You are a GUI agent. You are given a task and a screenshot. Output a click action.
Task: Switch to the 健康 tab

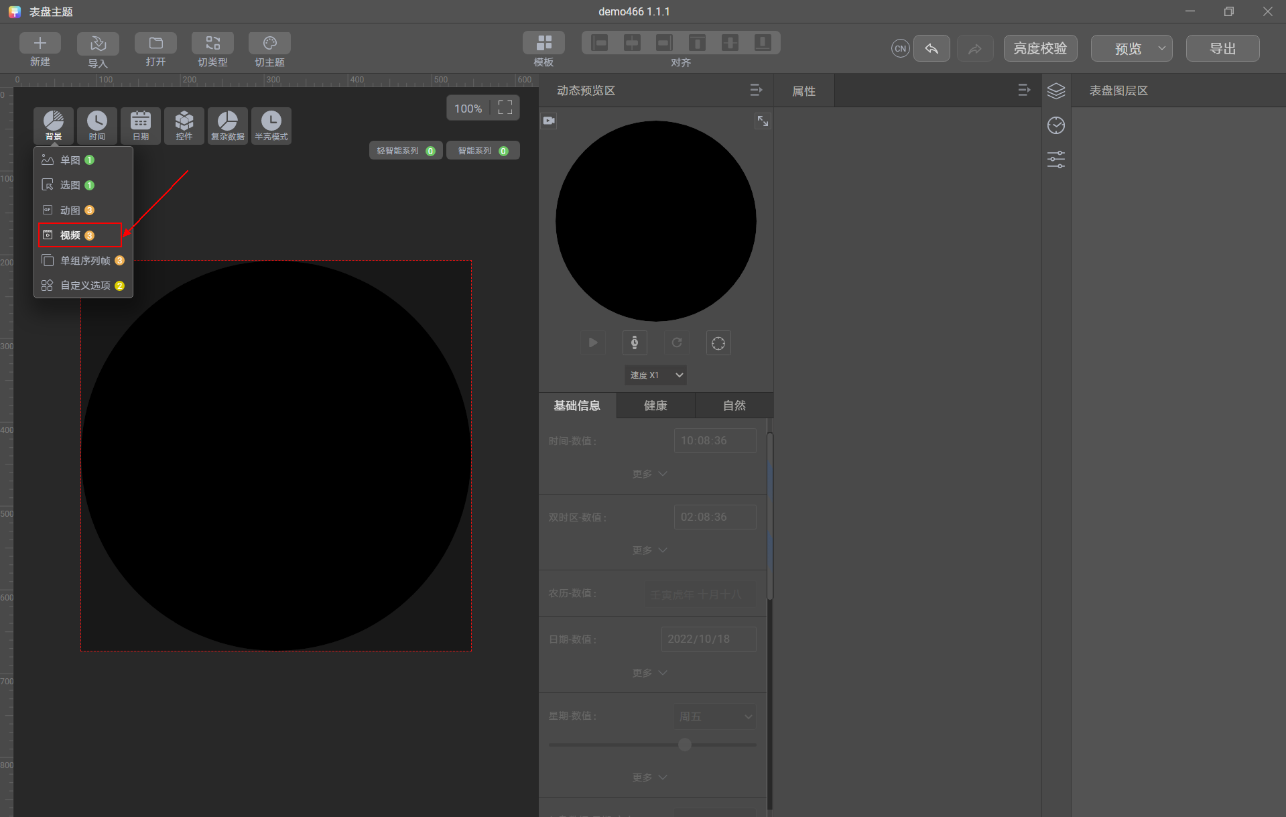[x=655, y=405]
